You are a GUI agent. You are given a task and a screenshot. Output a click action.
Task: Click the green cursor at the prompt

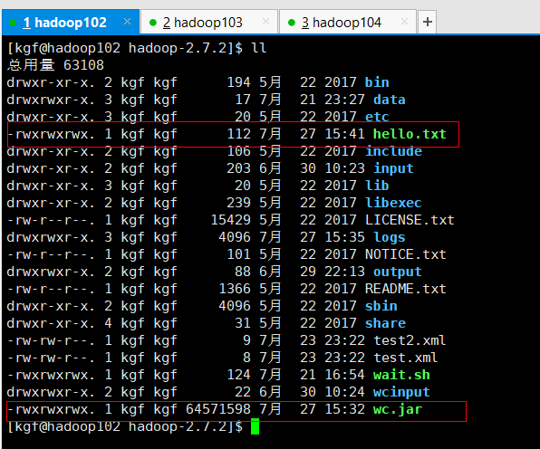255,426
